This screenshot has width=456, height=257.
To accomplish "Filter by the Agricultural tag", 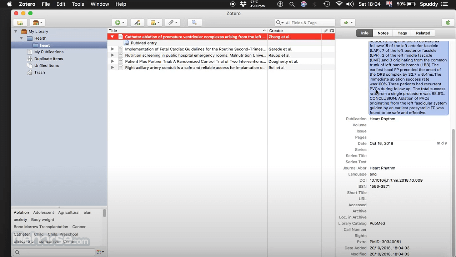I will pyautogui.click(x=69, y=212).
